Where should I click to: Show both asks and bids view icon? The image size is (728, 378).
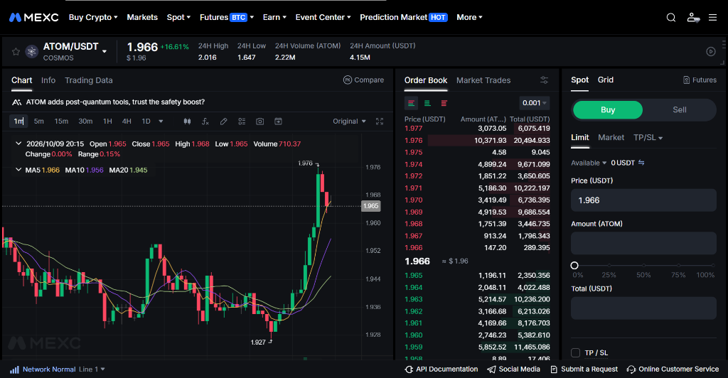click(x=412, y=103)
